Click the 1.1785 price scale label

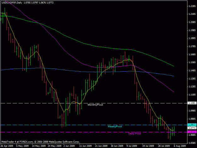[x=192, y=46]
